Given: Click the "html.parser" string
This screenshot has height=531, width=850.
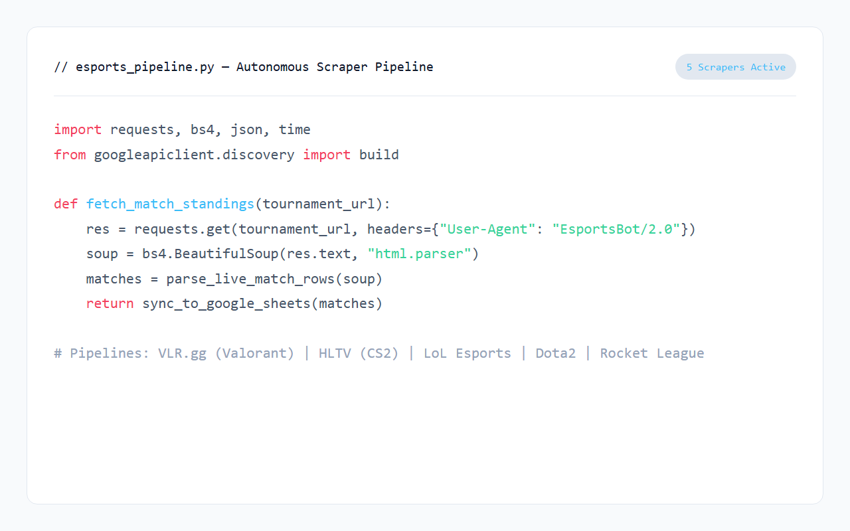Looking at the screenshot, I should [x=419, y=254].
